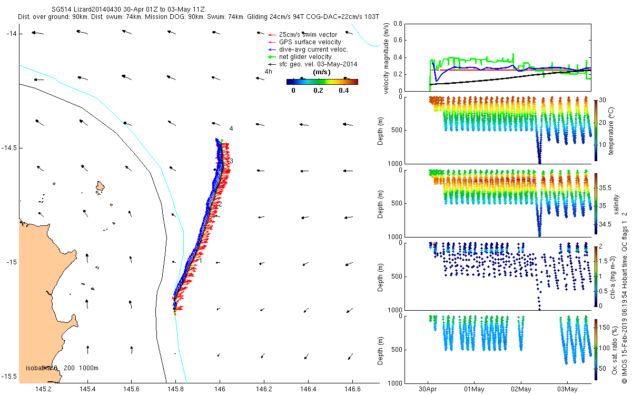Click legend entry 'net glider velocity'
This screenshot has height=395, width=632.
[x=300, y=56]
